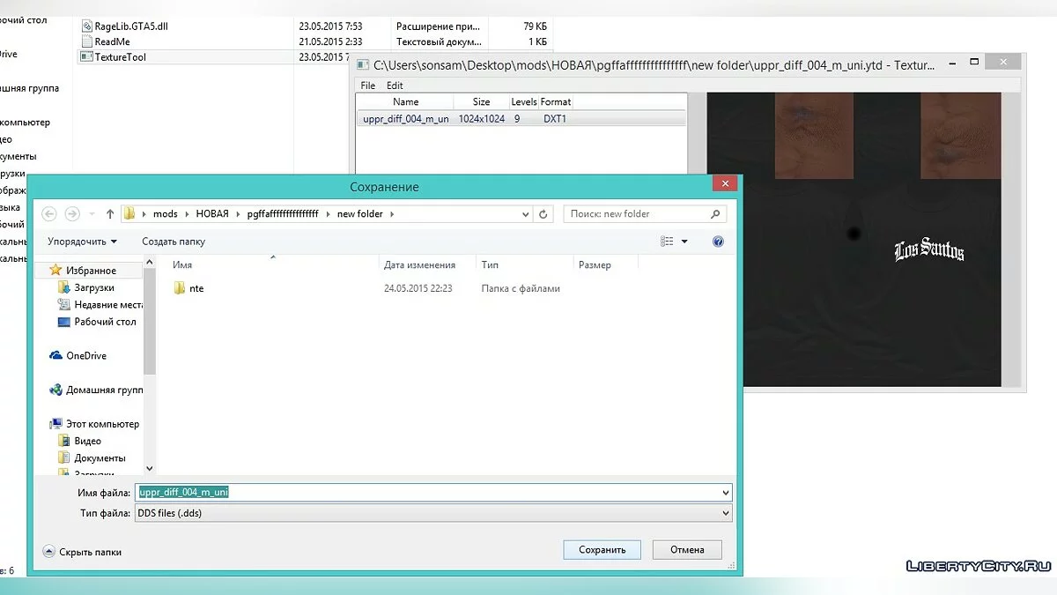
Task: Open the view options dropdown
Action: 685,242
